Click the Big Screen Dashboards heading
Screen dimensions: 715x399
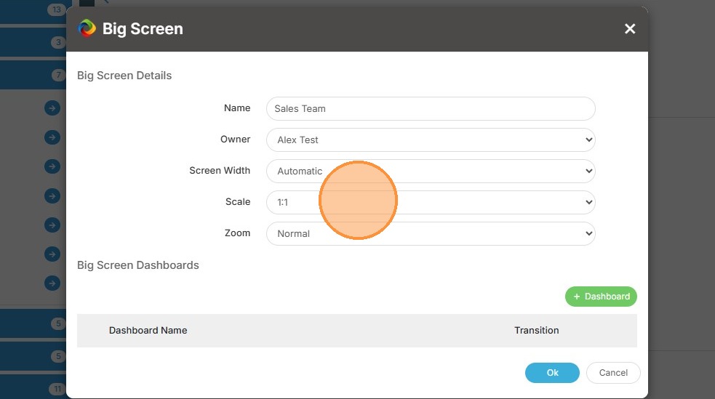pyautogui.click(x=138, y=265)
